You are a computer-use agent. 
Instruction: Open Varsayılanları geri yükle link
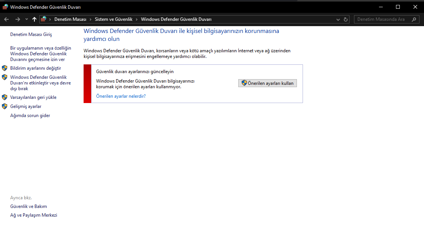tap(33, 97)
